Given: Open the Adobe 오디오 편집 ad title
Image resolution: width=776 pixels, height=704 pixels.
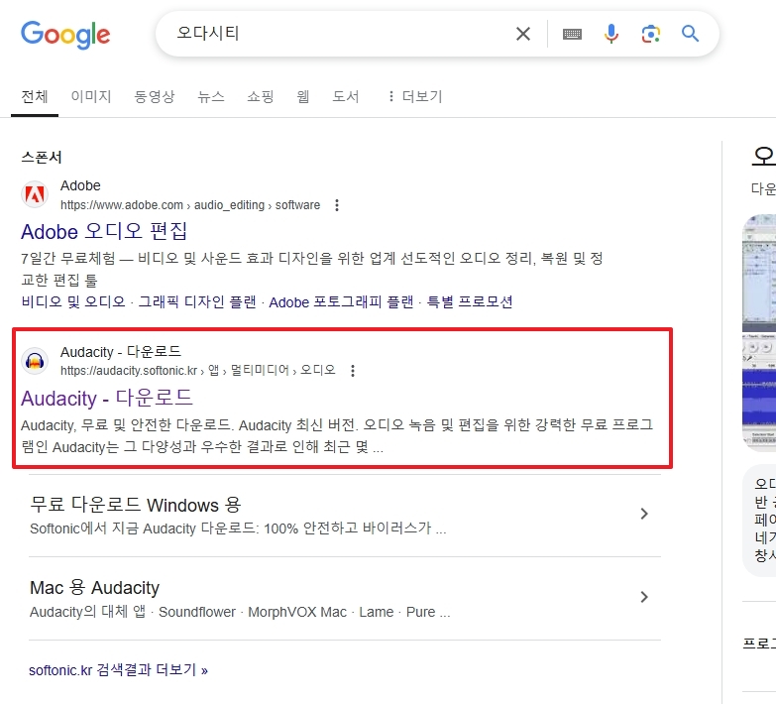Looking at the screenshot, I should pos(104,231).
